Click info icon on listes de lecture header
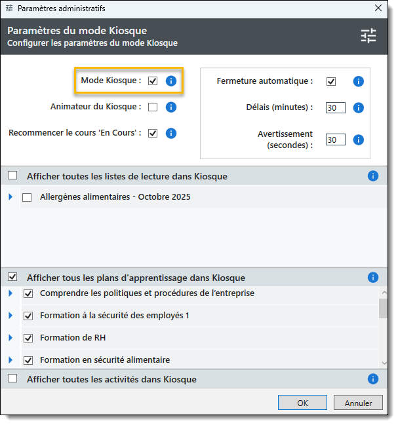 [x=373, y=176]
